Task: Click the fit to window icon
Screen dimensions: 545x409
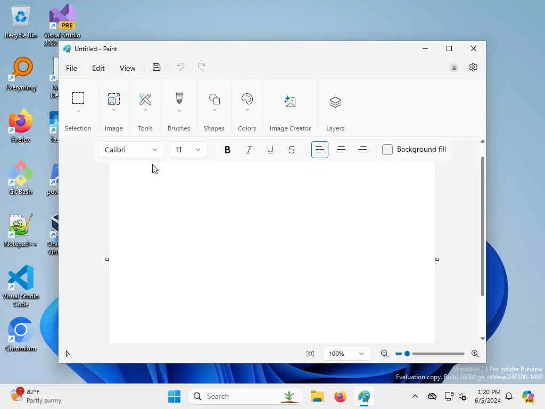Action: point(310,354)
